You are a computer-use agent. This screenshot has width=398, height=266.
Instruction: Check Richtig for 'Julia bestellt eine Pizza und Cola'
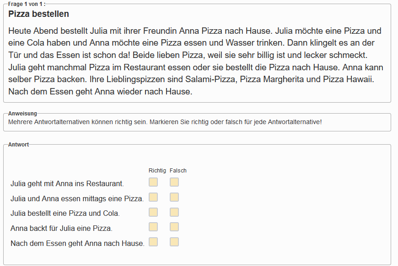(153, 212)
